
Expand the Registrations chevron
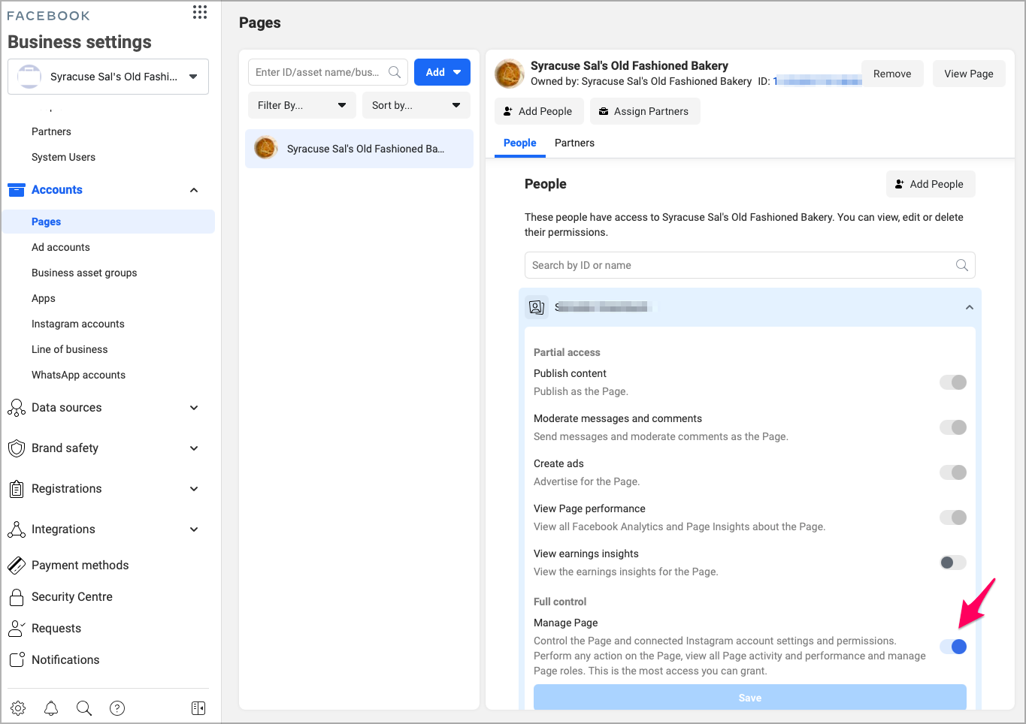pyautogui.click(x=194, y=489)
